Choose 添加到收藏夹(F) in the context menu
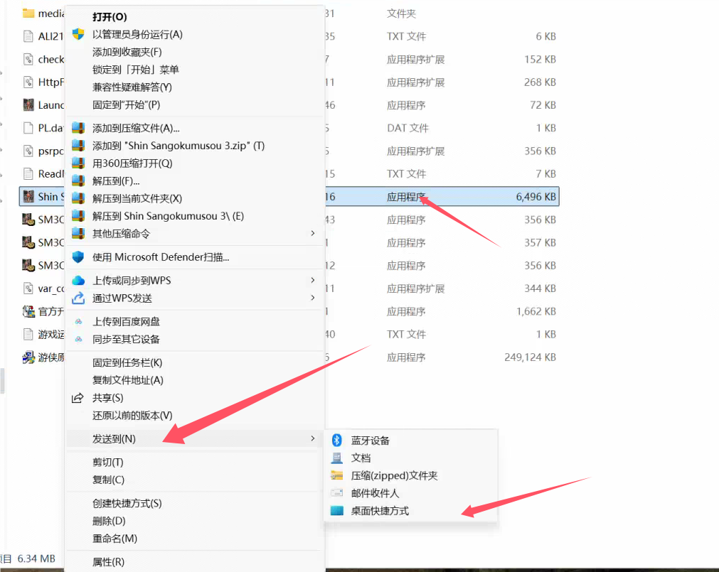The width and height of the screenshot is (719, 572). click(x=127, y=52)
